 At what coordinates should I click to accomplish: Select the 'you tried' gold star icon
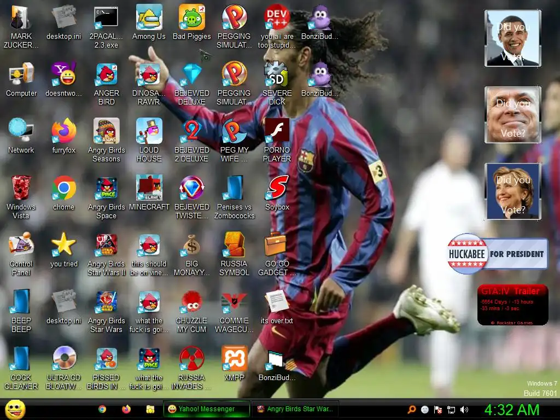[63, 249]
